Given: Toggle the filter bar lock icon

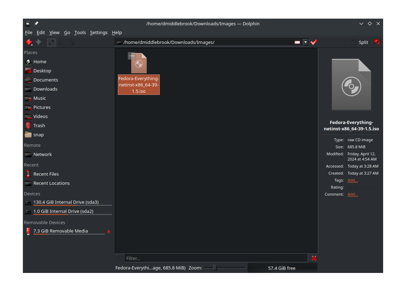Looking at the screenshot, I should click(119, 258).
